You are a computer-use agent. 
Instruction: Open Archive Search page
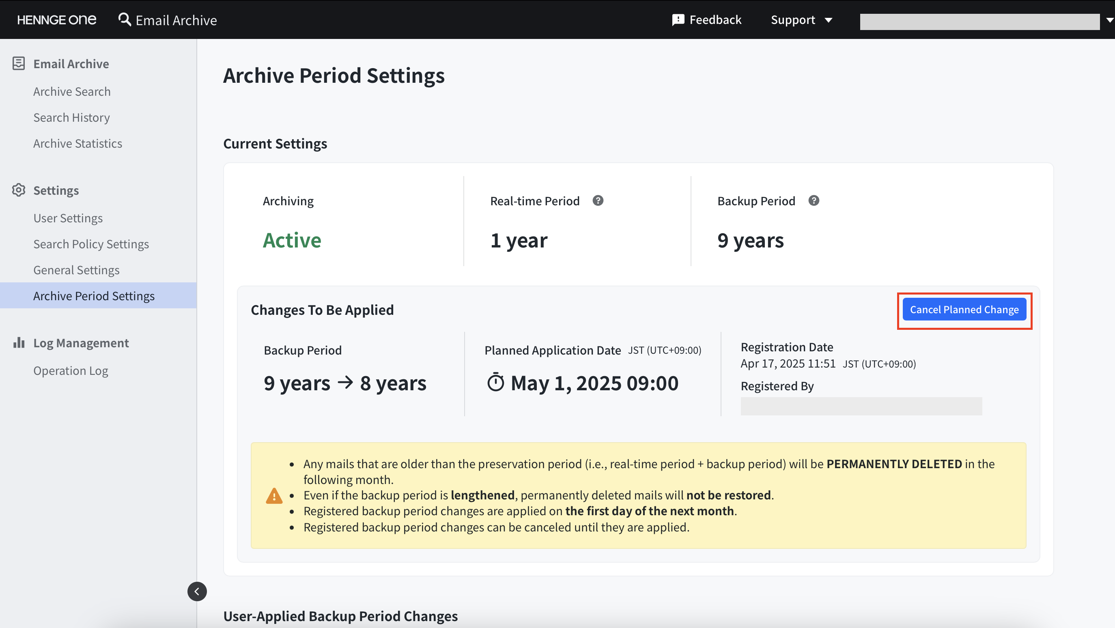72,91
